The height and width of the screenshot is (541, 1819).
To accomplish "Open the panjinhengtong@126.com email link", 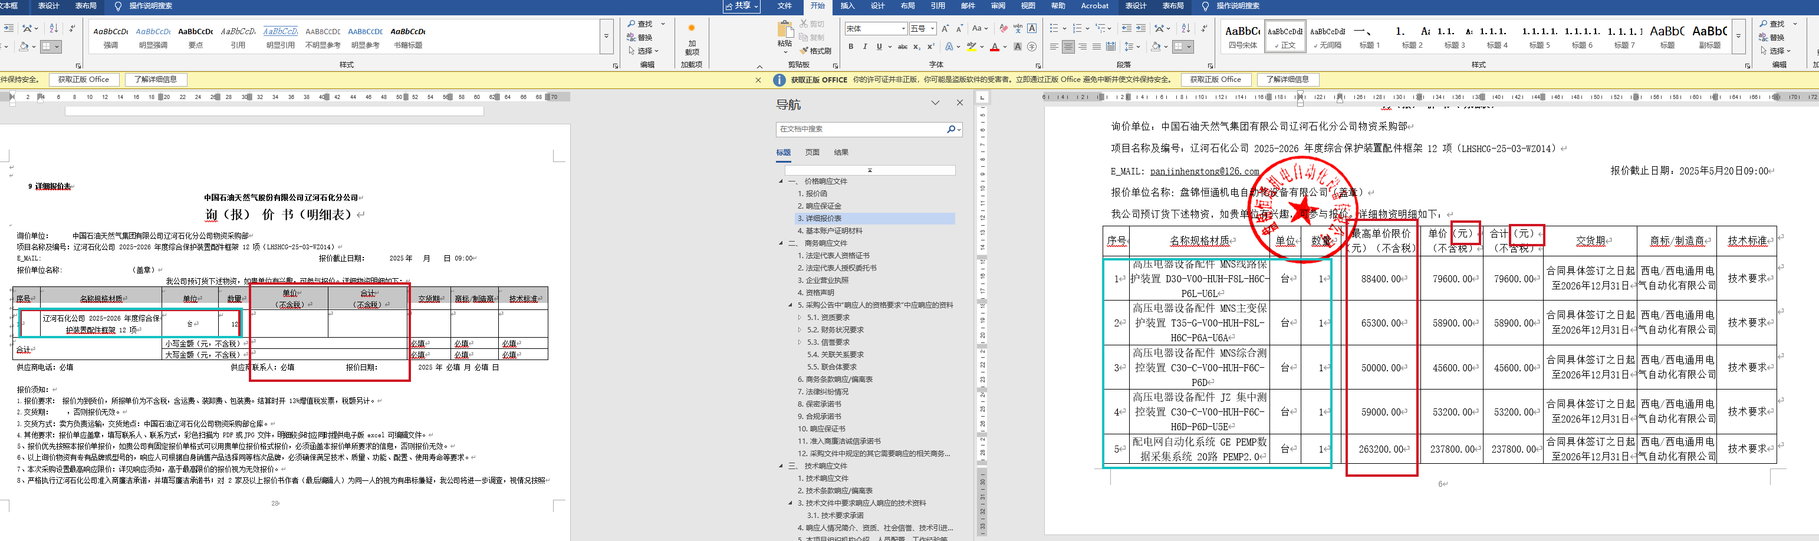I will (x=1204, y=171).
